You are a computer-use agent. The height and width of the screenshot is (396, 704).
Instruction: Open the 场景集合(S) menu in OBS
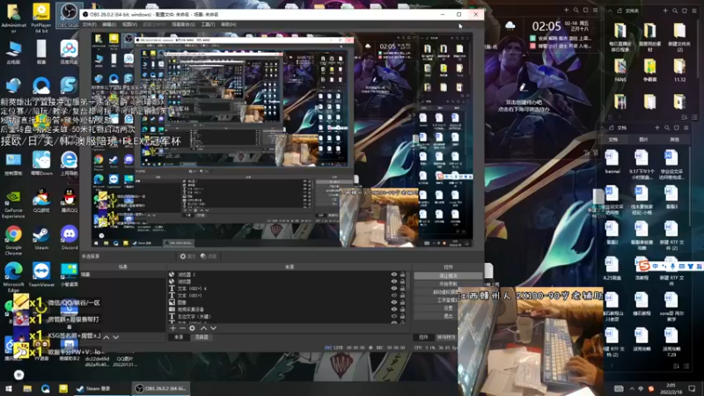(x=183, y=25)
